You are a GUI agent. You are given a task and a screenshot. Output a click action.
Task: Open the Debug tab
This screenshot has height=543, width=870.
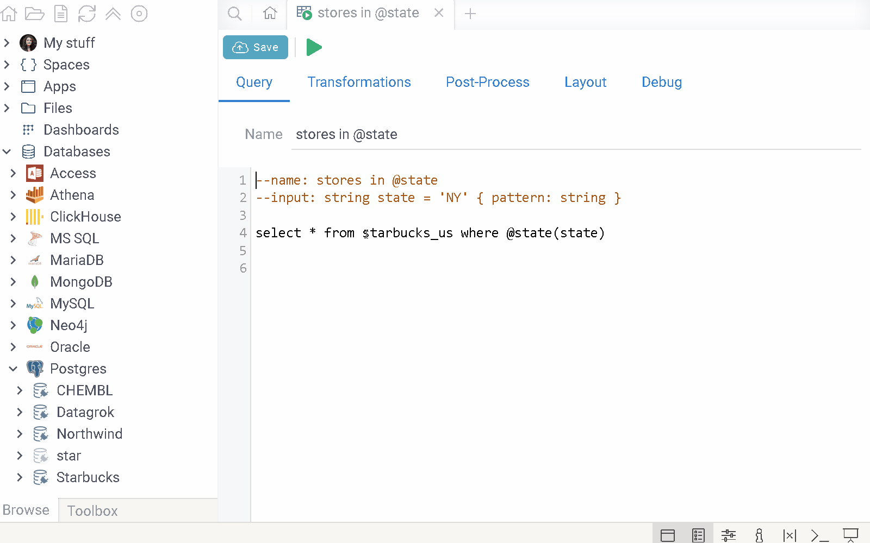(661, 82)
